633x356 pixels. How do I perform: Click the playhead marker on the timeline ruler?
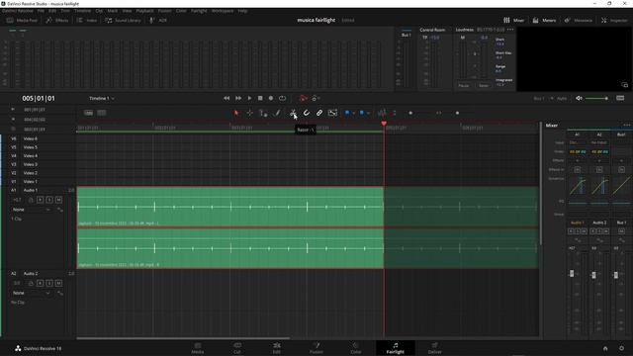coord(384,123)
